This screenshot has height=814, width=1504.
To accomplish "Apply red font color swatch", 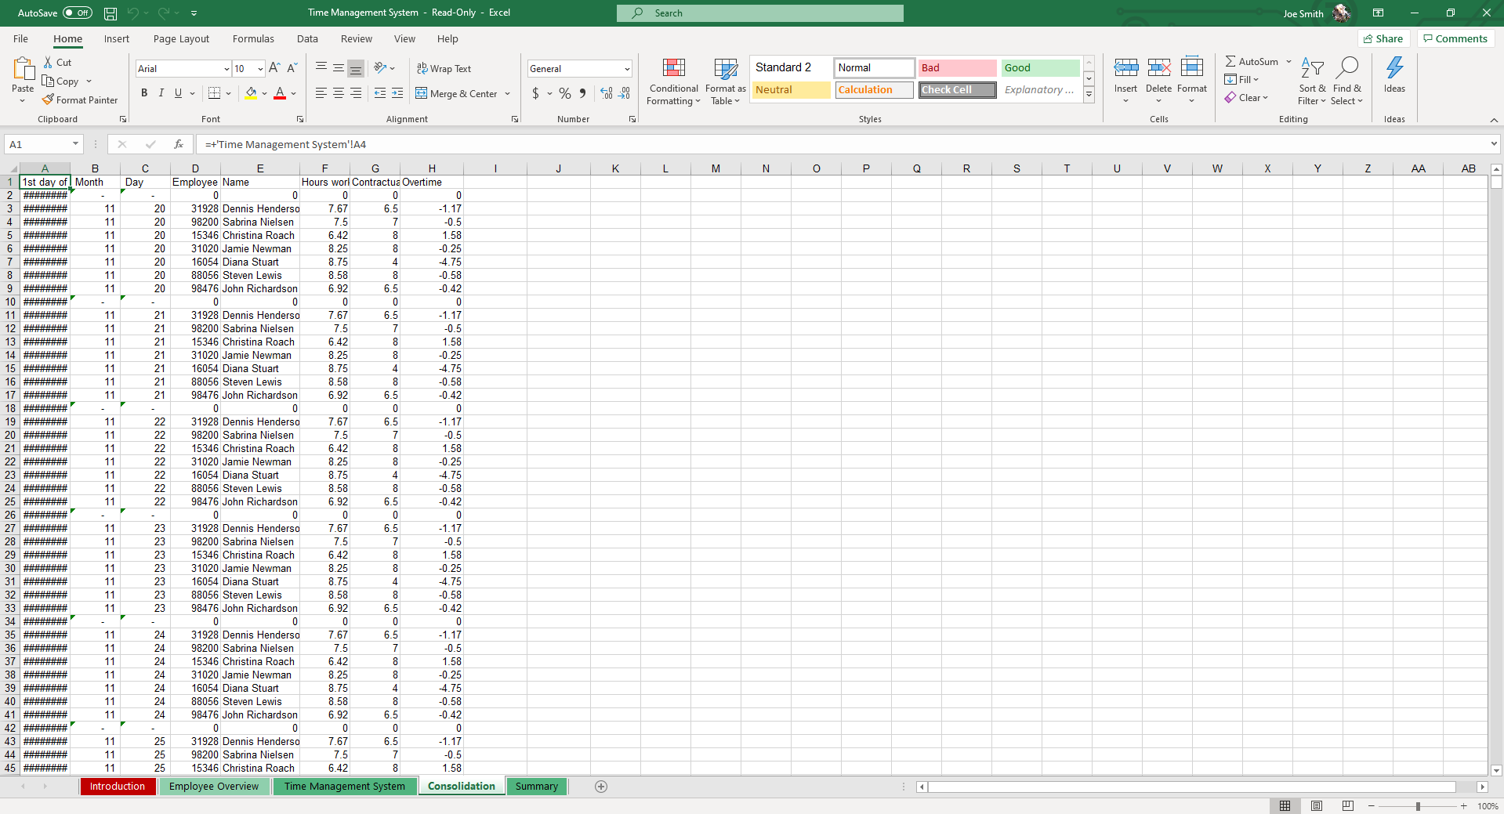I will coord(280,93).
